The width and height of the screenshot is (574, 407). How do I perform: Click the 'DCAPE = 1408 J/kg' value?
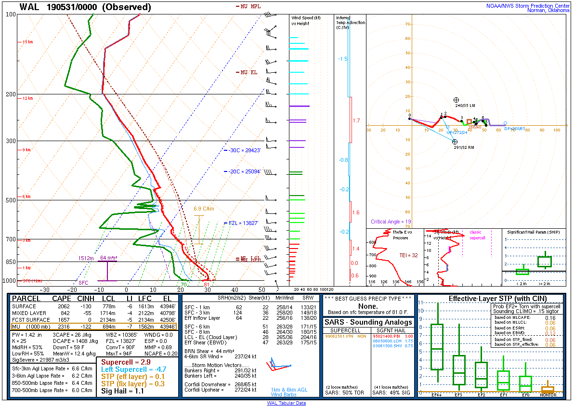click(76, 341)
